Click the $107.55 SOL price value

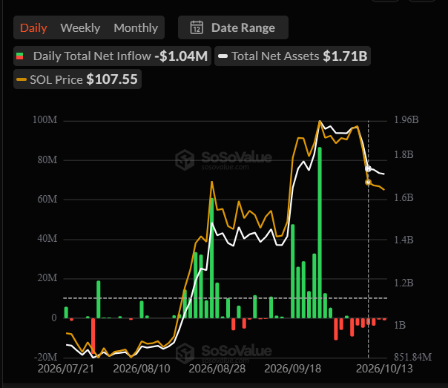point(112,79)
